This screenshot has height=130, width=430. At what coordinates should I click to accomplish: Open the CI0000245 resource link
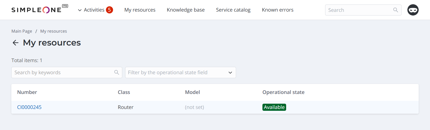(x=29, y=107)
